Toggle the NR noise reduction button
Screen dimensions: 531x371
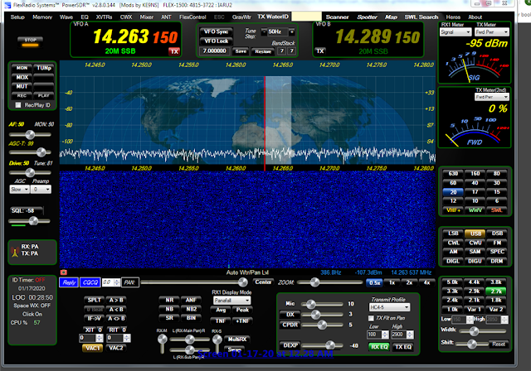pyautogui.click(x=169, y=300)
